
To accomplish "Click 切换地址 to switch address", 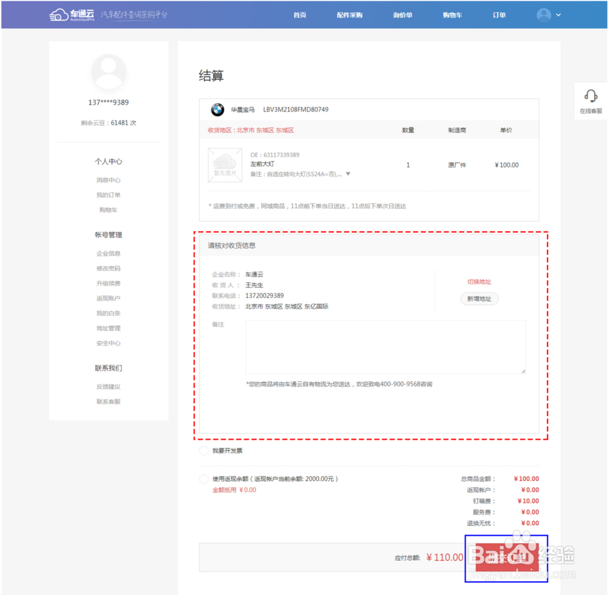I will pyautogui.click(x=479, y=281).
